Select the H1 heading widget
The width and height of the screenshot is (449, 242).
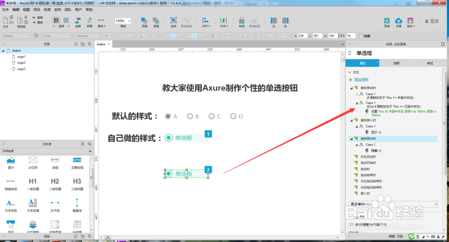coord(33,184)
